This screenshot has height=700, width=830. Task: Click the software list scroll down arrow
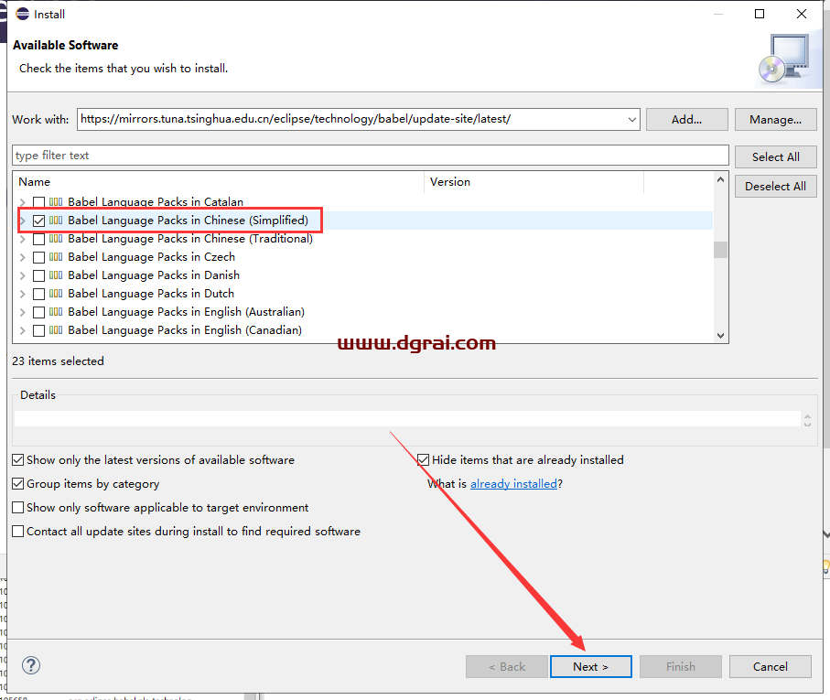tap(720, 336)
